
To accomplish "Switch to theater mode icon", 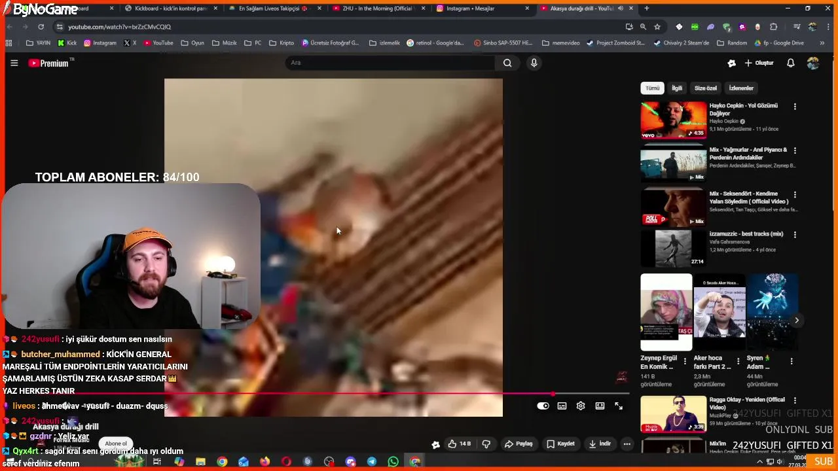I will pyautogui.click(x=600, y=406).
